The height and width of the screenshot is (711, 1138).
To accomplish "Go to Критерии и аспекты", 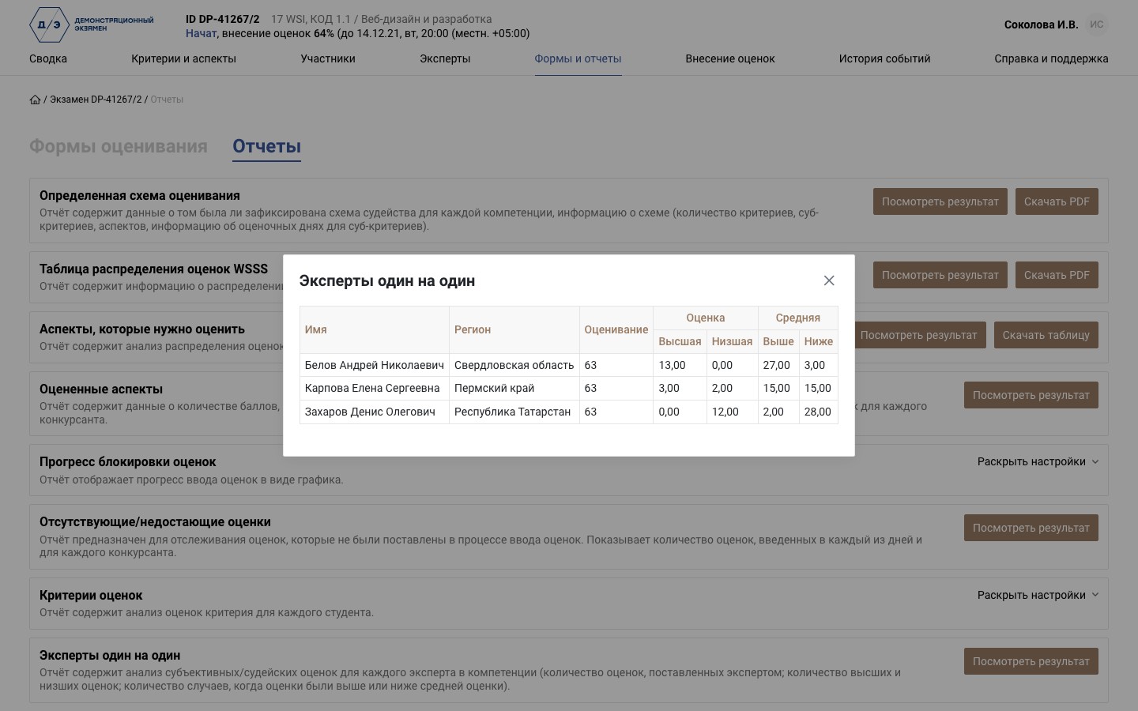I will 184,58.
